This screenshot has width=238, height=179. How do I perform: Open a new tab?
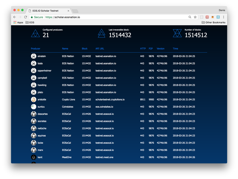click(75, 11)
